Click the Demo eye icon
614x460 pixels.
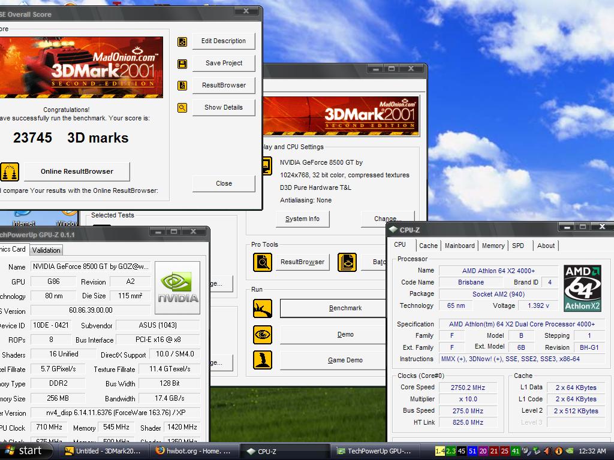[x=263, y=334]
